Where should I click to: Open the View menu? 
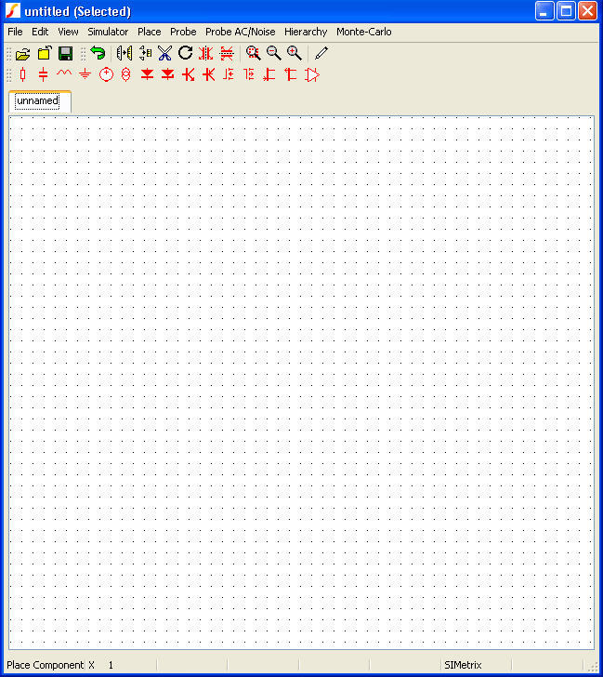tap(68, 32)
